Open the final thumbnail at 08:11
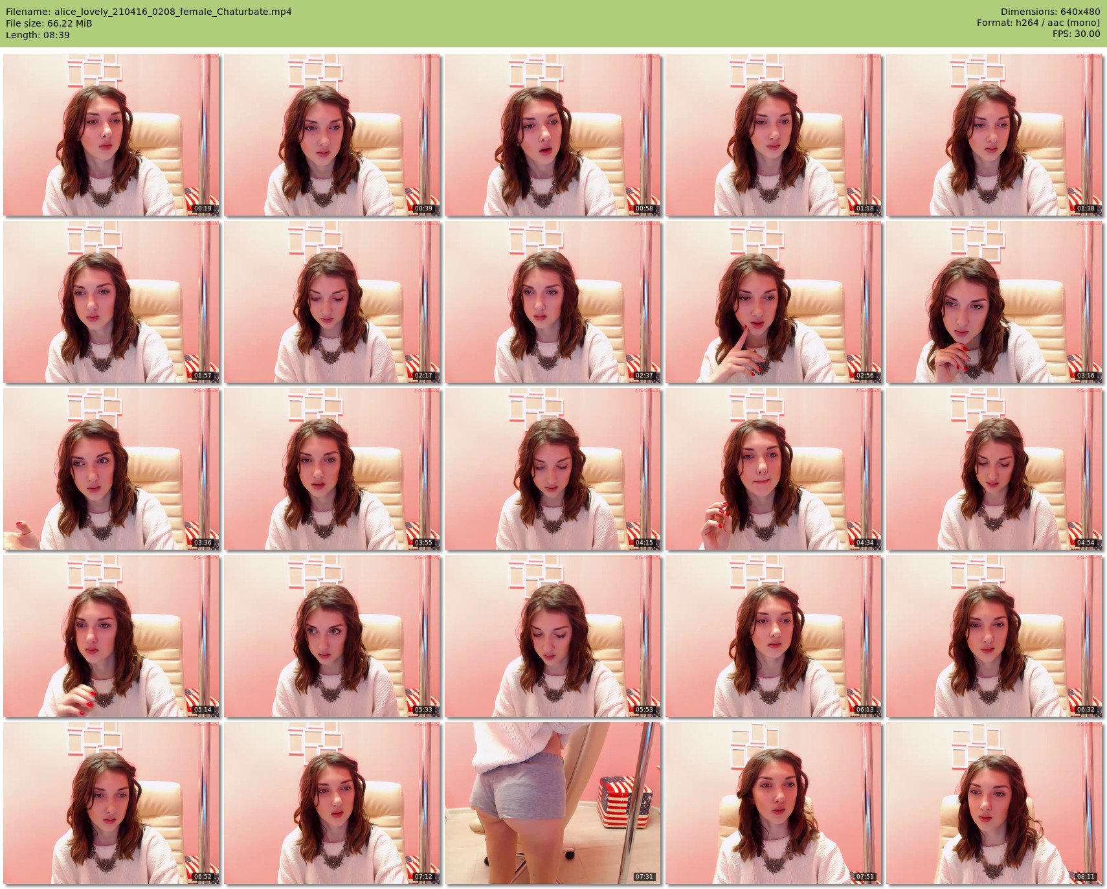The width and height of the screenshot is (1107, 889). 994,803
